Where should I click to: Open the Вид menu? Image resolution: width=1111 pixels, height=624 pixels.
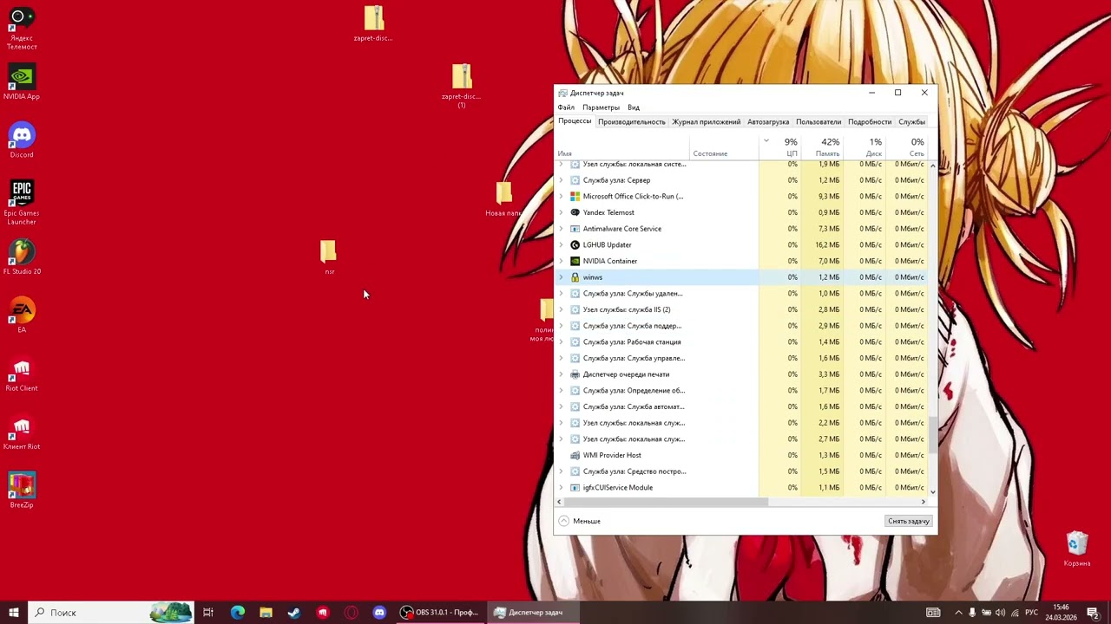pos(634,107)
